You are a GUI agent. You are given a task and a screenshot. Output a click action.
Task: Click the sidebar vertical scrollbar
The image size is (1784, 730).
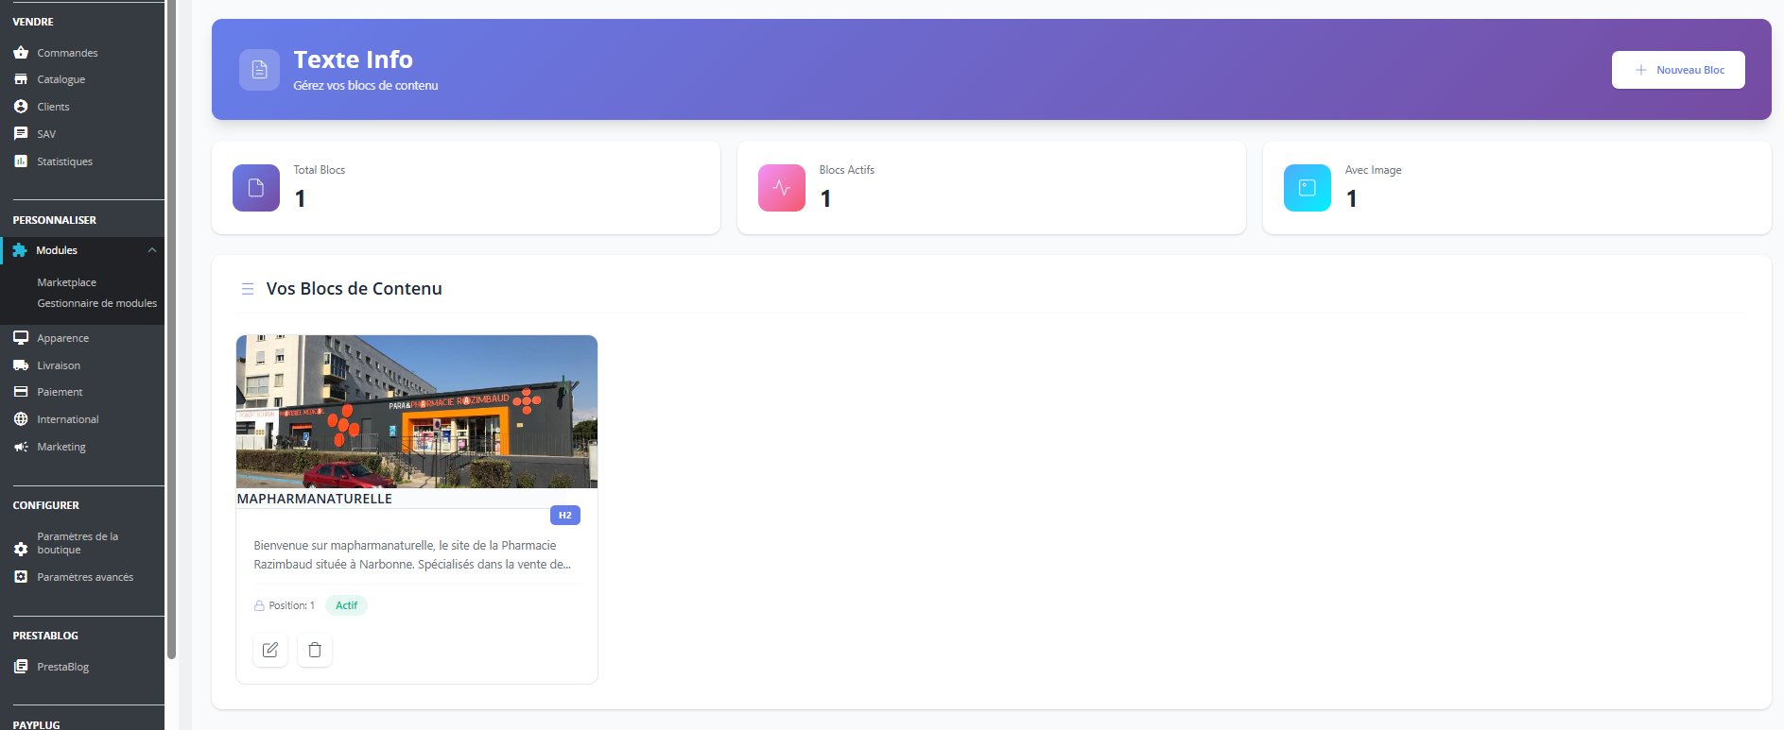pyautogui.click(x=171, y=331)
